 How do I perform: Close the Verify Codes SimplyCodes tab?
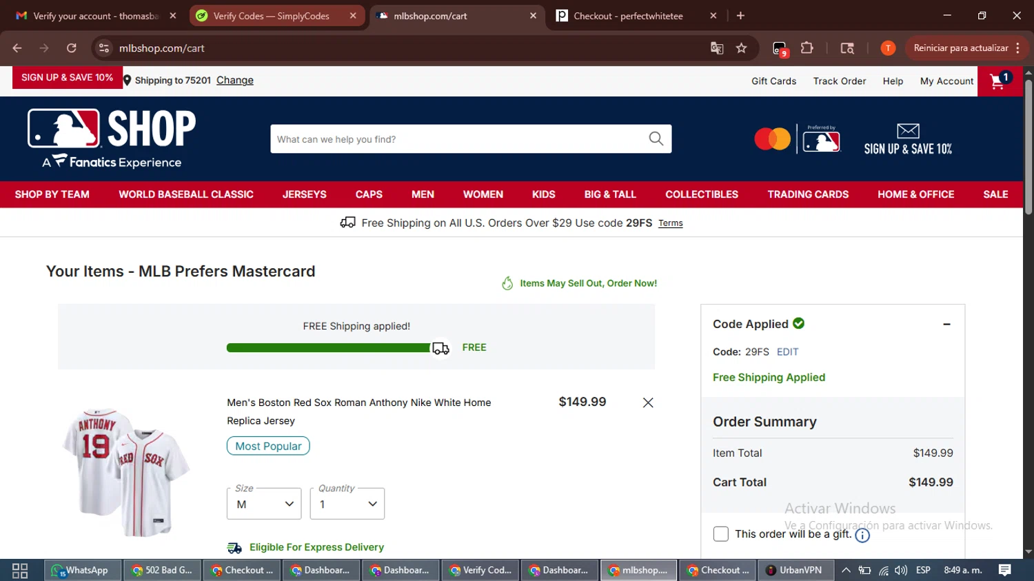tap(353, 15)
